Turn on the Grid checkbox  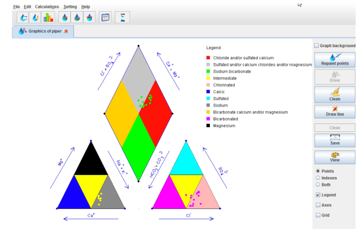pyautogui.click(x=318, y=215)
